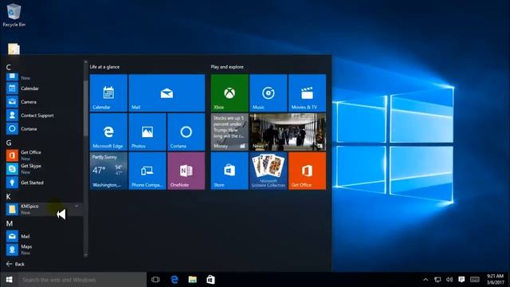The width and height of the screenshot is (510, 287).
Task: Open the Store tile
Action: pyautogui.click(x=229, y=171)
